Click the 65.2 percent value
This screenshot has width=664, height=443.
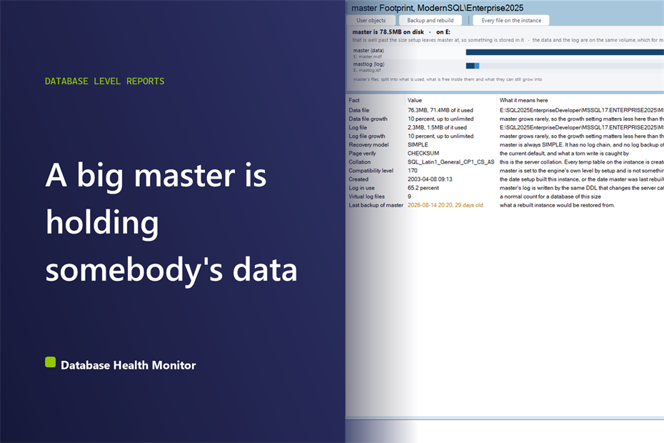point(423,188)
